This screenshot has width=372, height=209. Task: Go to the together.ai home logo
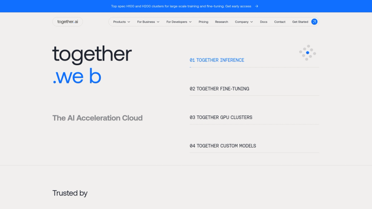[68, 22]
